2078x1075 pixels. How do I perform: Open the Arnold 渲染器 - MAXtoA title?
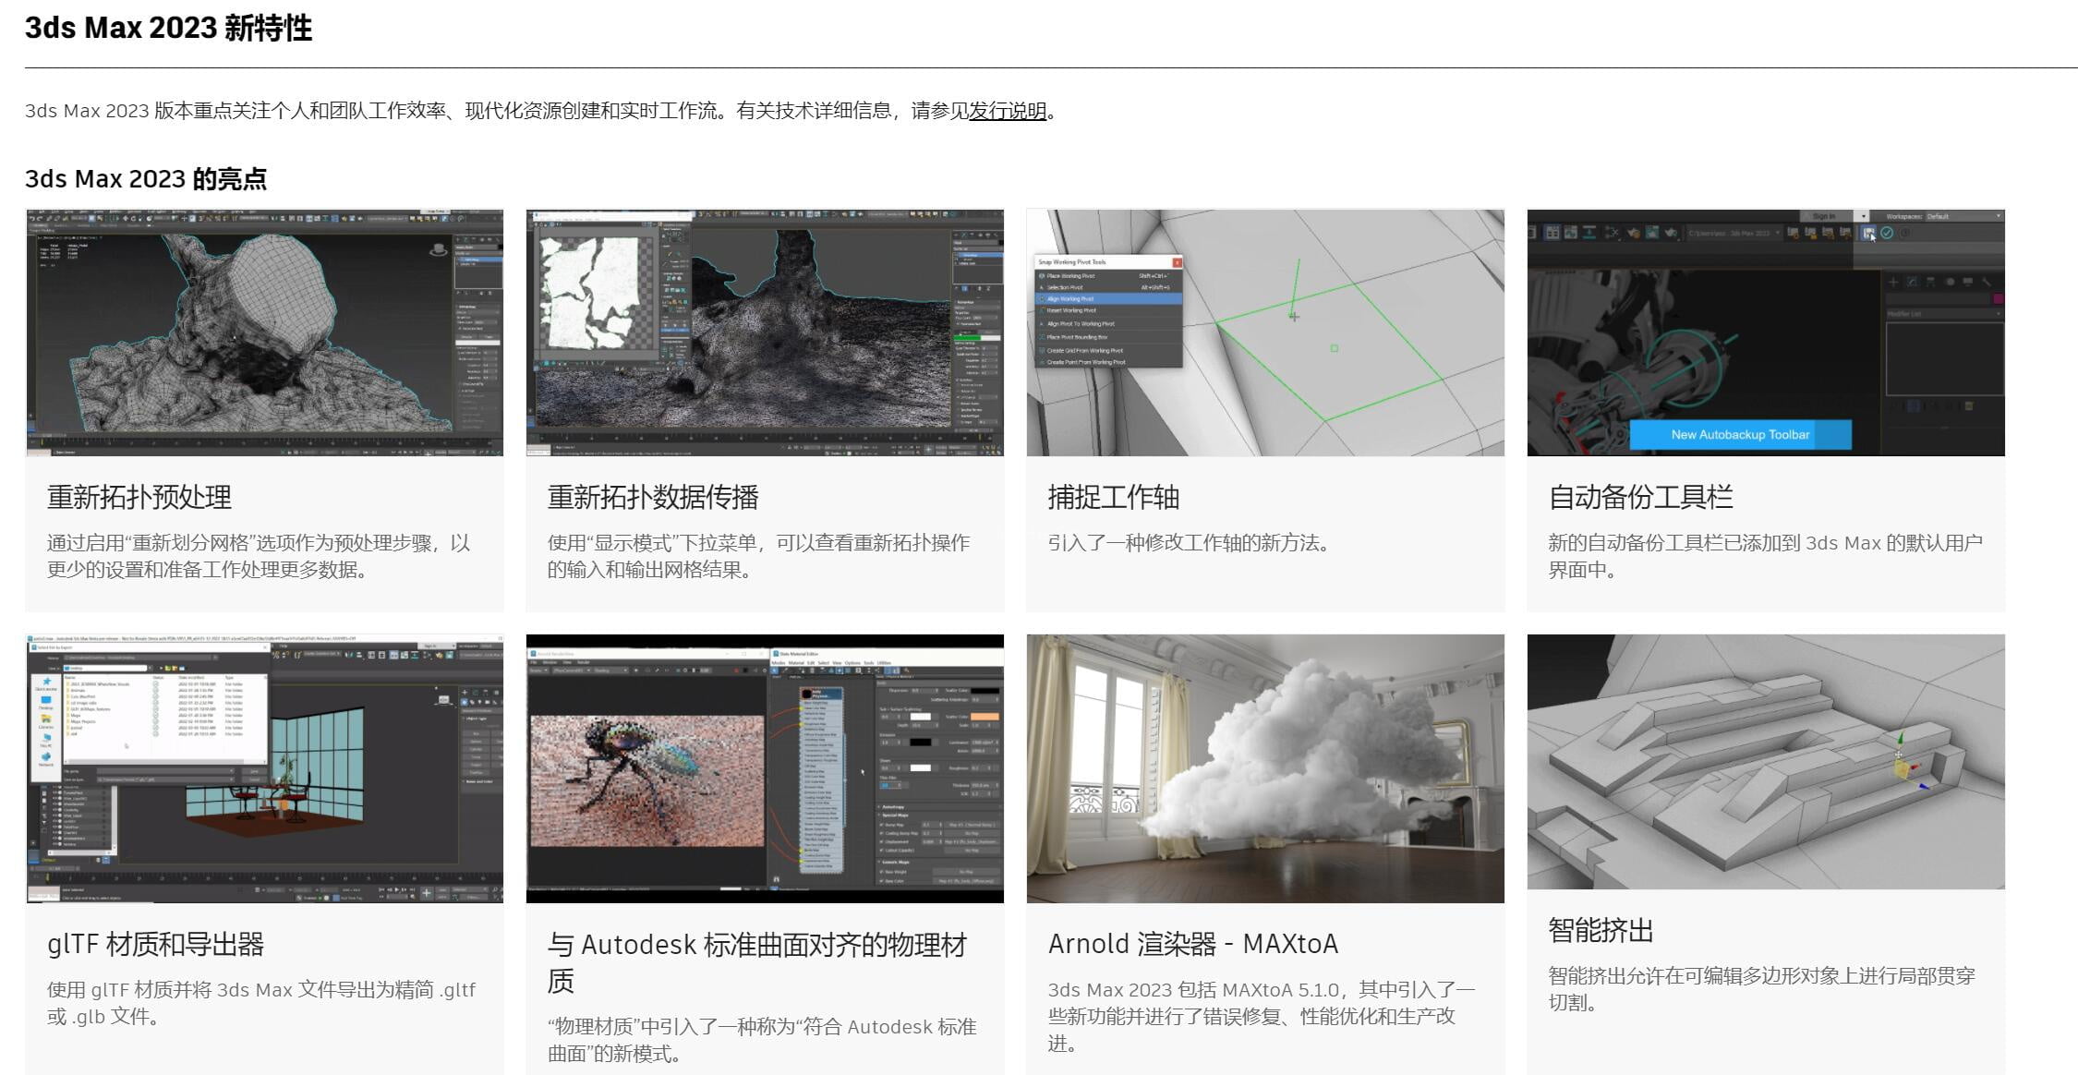(x=1192, y=945)
